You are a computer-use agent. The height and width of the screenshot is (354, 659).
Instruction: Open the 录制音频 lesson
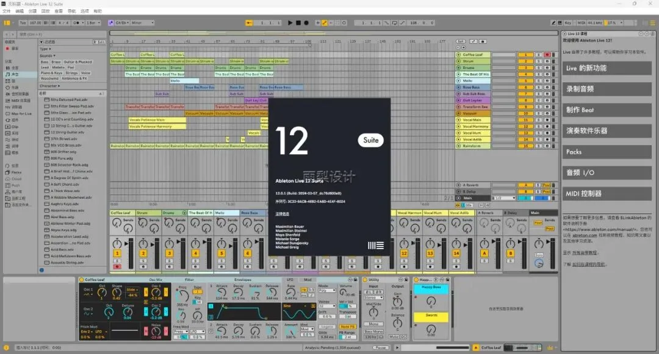coord(607,89)
